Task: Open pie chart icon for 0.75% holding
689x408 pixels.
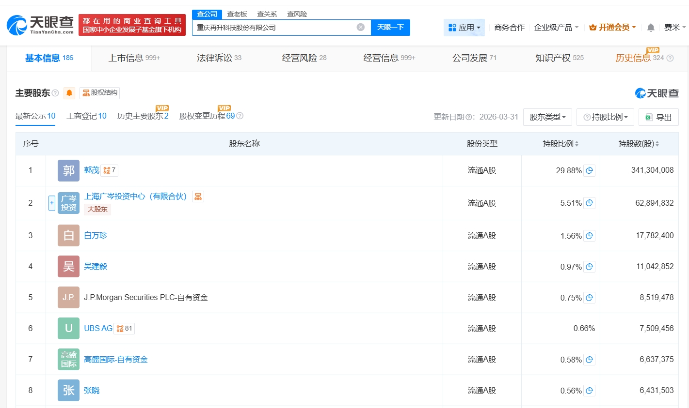Action: pos(589,298)
